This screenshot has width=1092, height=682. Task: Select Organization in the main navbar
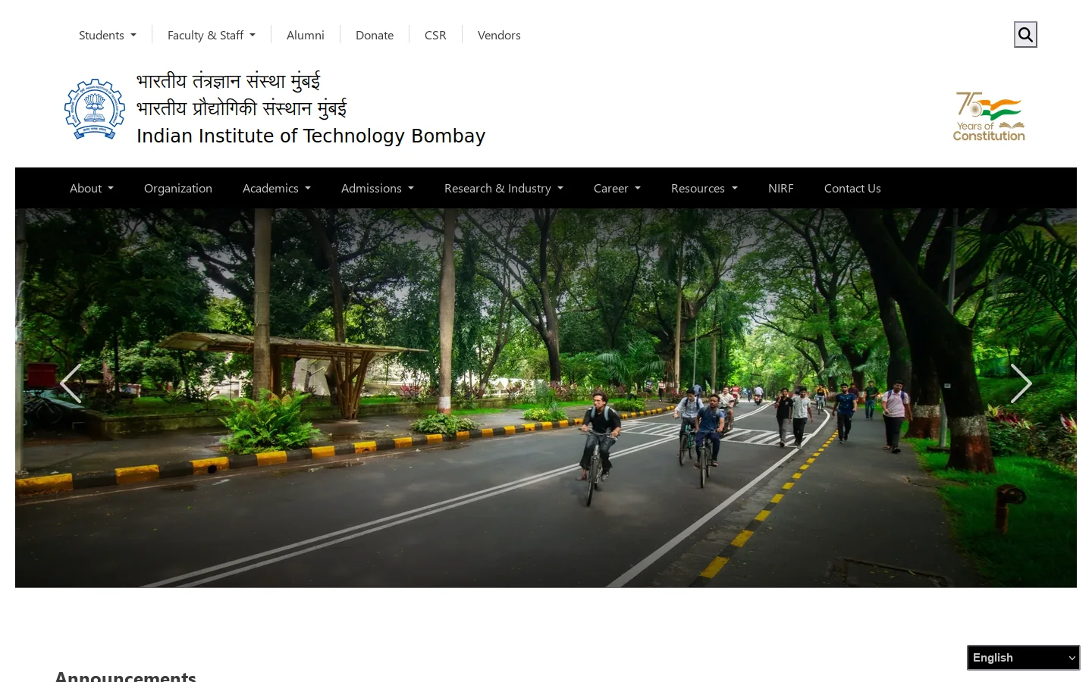point(178,188)
